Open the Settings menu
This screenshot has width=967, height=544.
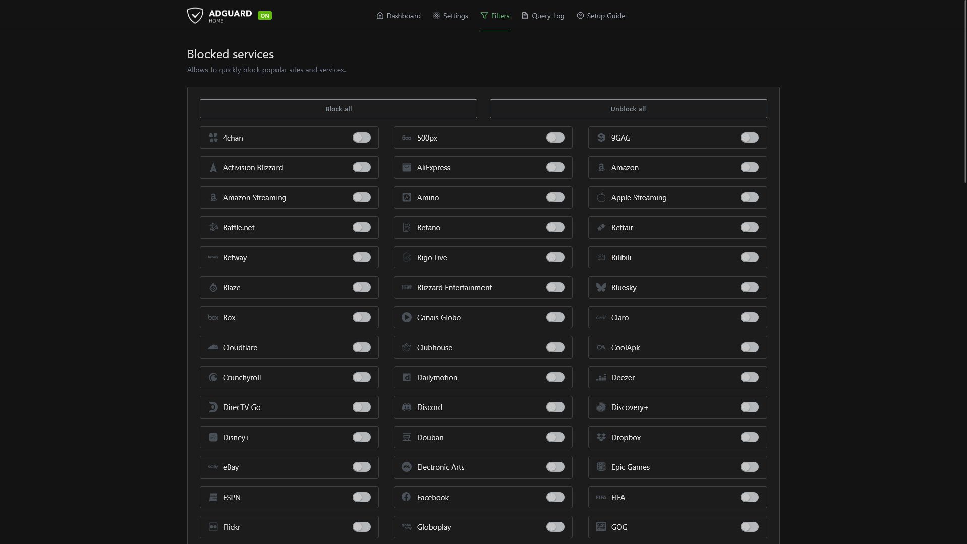pyautogui.click(x=450, y=16)
